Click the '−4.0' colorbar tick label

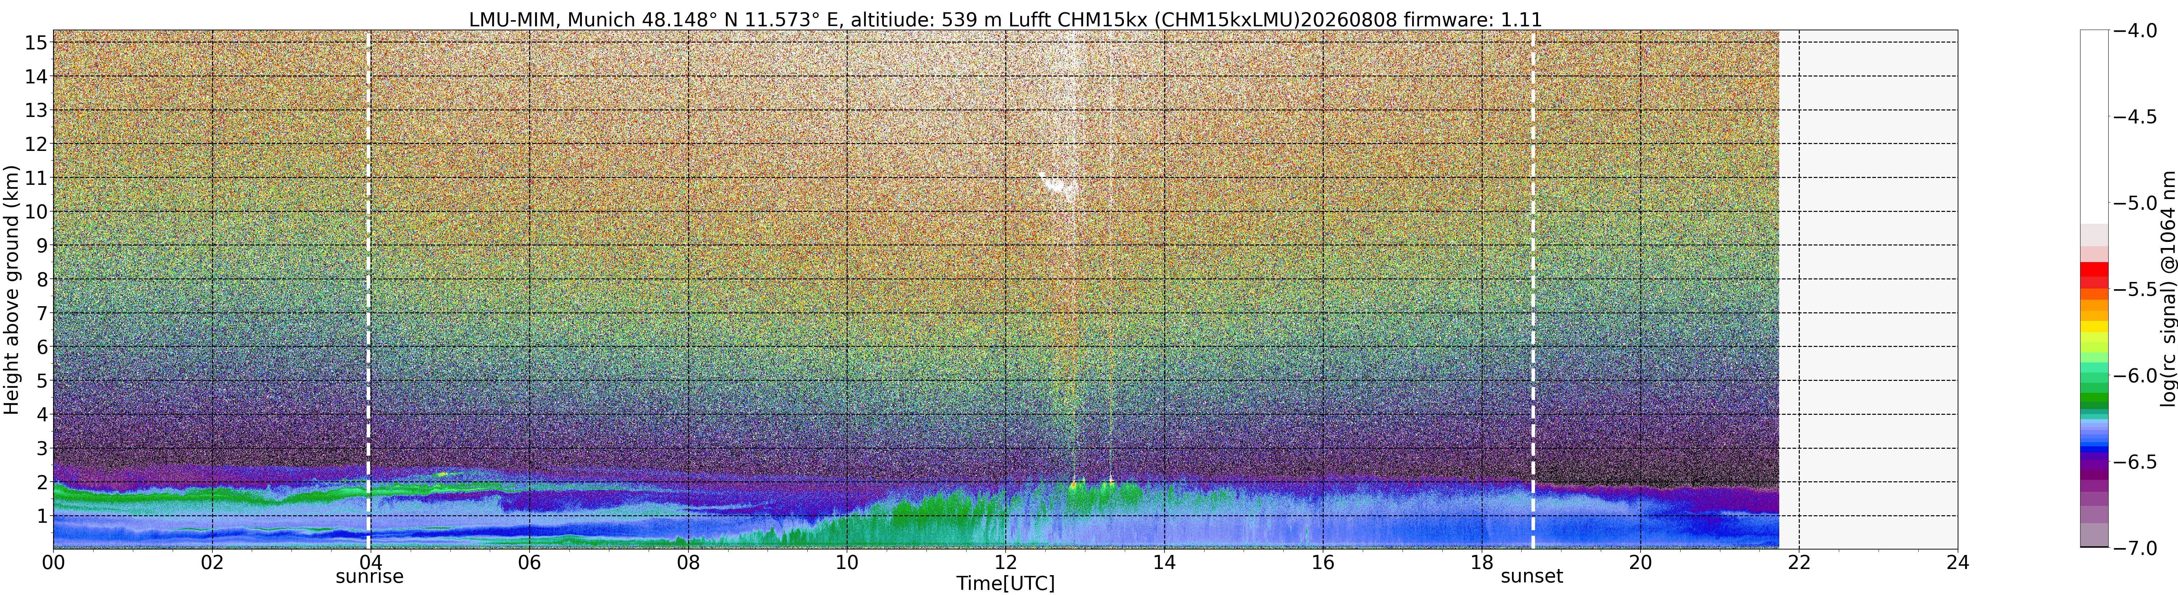click(2135, 30)
